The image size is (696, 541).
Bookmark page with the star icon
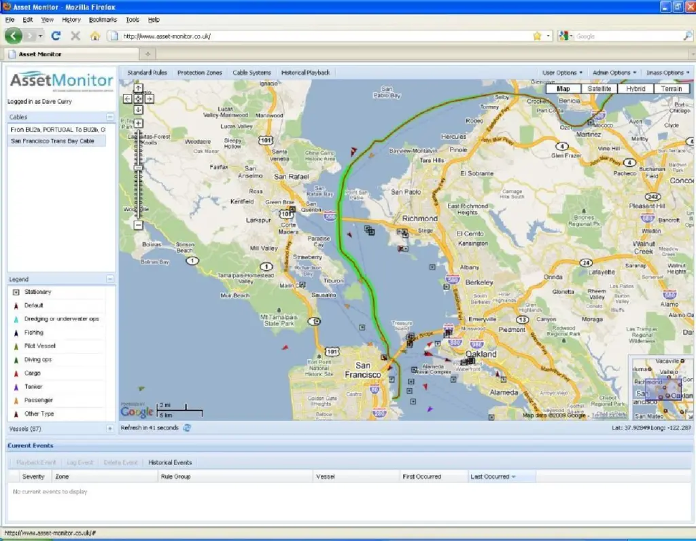537,36
